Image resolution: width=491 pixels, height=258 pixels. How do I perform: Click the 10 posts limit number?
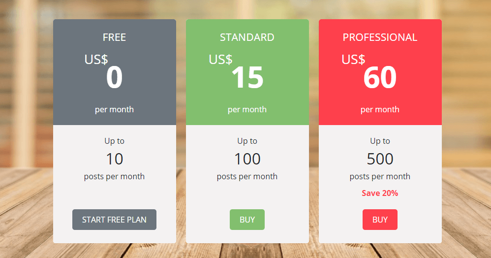(114, 159)
